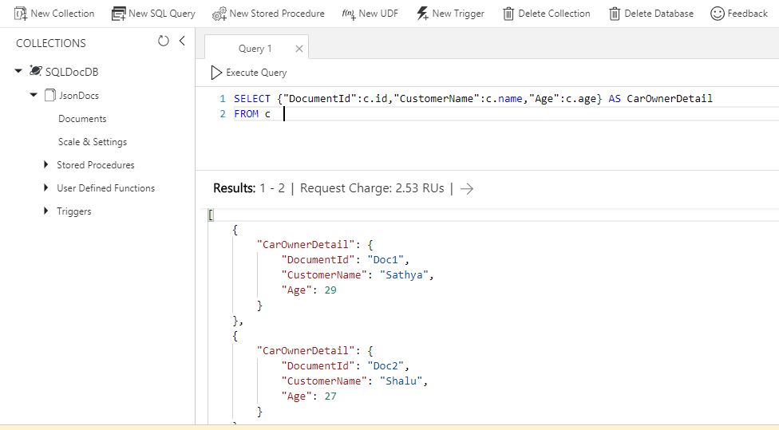
Task: Collapse the JsonDocs collection node
Action: (34, 94)
